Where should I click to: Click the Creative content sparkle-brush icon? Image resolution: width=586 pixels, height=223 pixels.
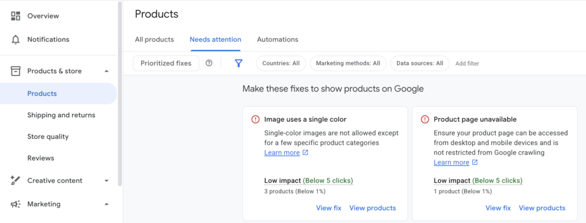tap(15, 181)
